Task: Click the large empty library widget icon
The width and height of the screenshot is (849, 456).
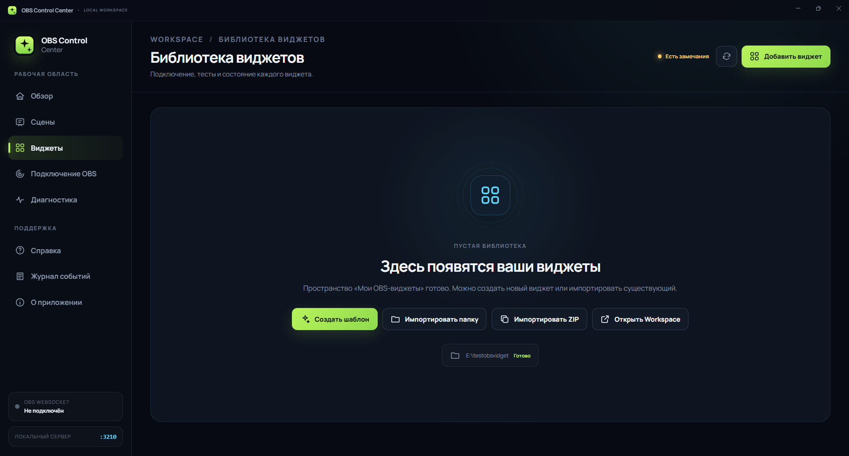Action: click(490, 195)
